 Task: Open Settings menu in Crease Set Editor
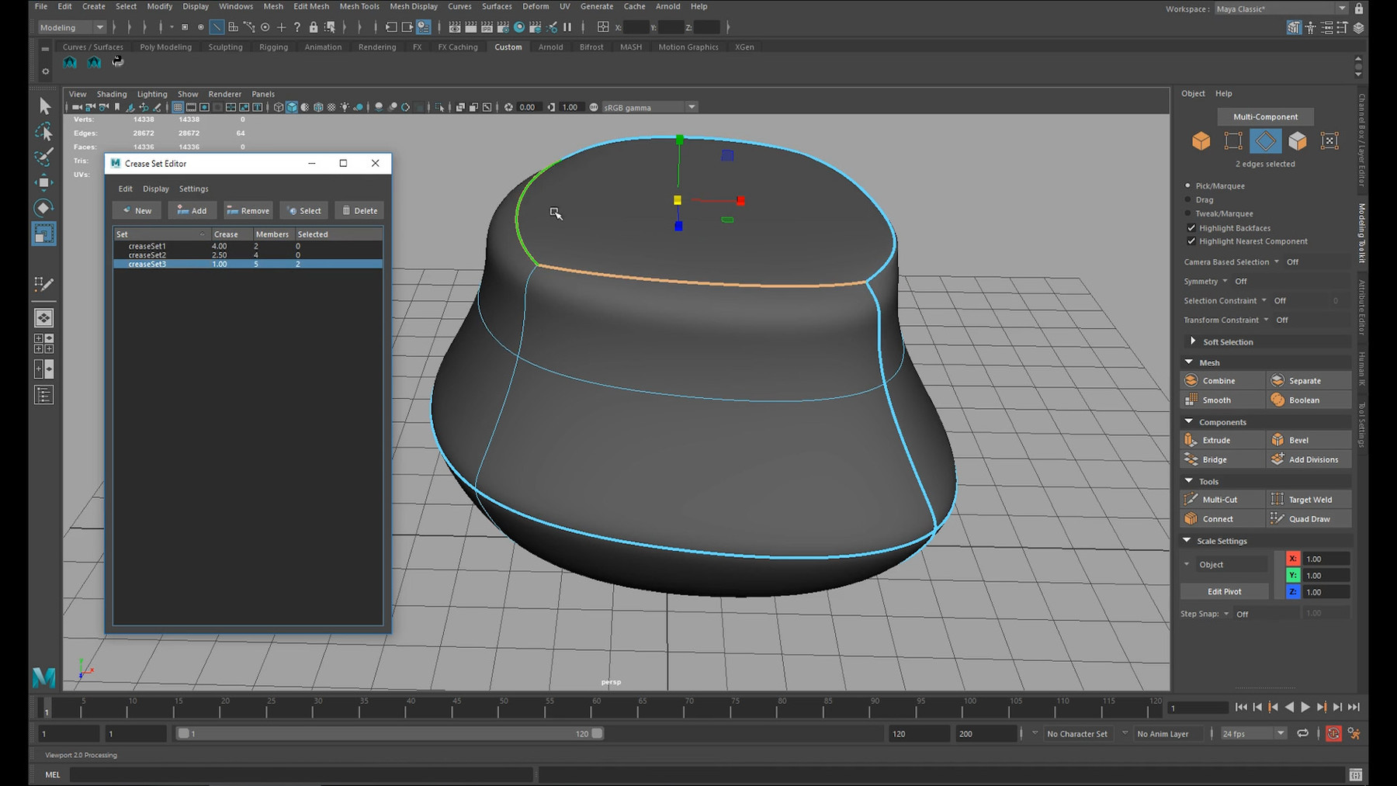[x=193, y=189]
